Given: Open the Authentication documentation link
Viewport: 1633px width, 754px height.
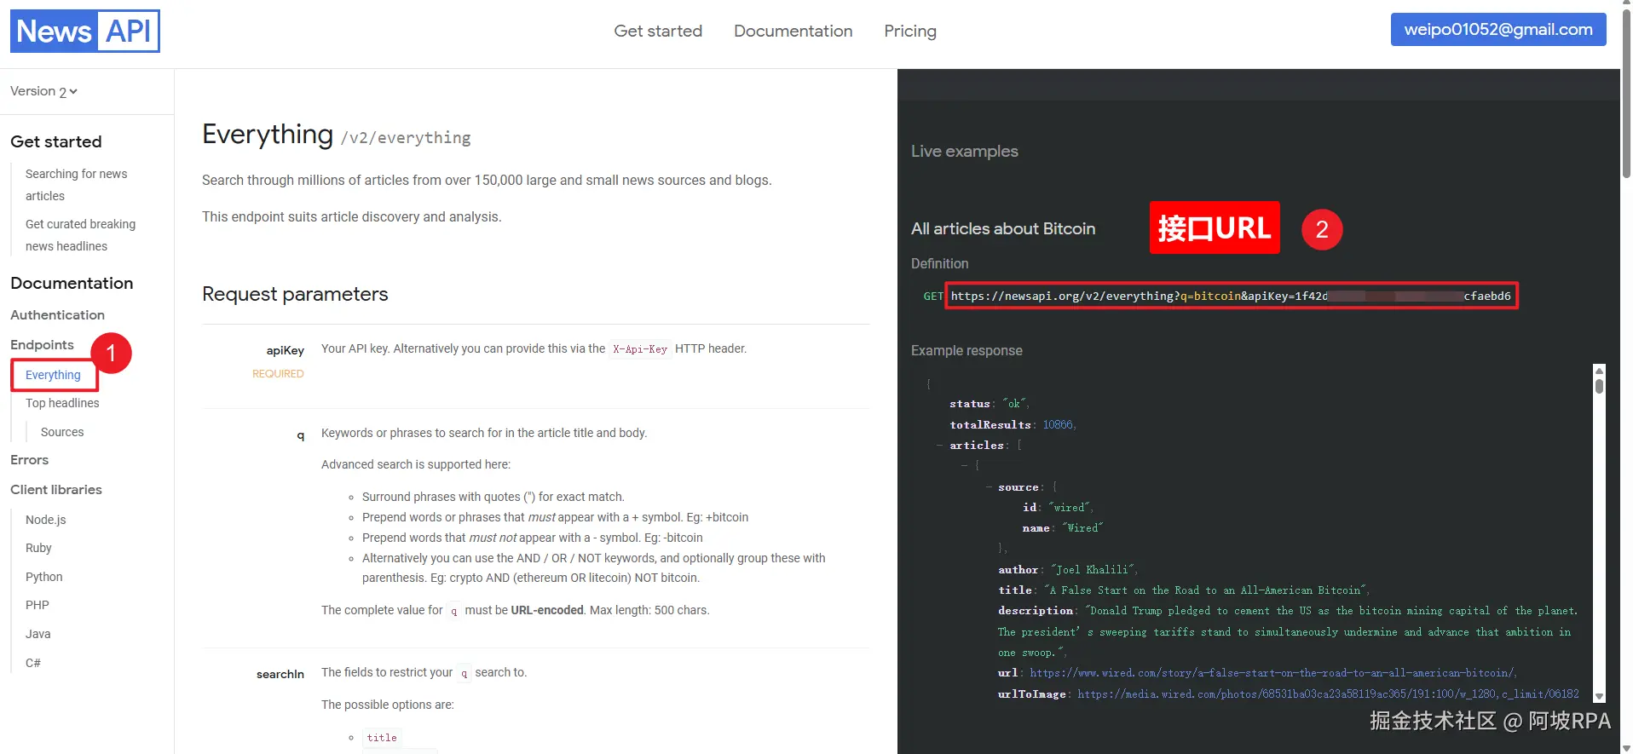Looking at the screenshot, I should [57, 315].
